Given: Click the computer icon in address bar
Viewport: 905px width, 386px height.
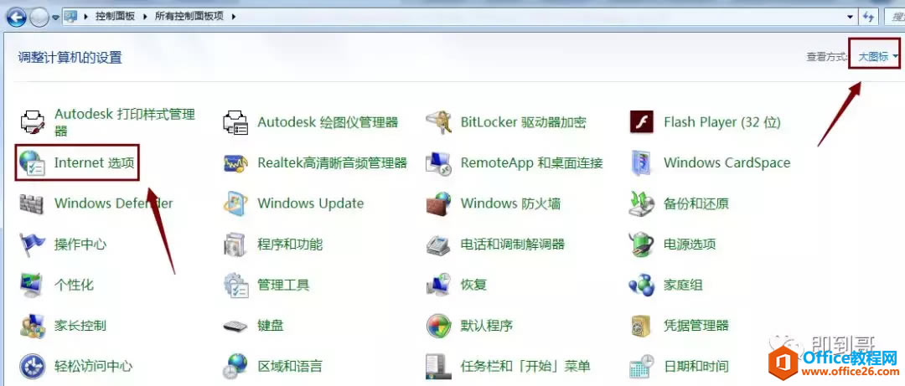Looking at the screenshot, I should click(70, 16).
